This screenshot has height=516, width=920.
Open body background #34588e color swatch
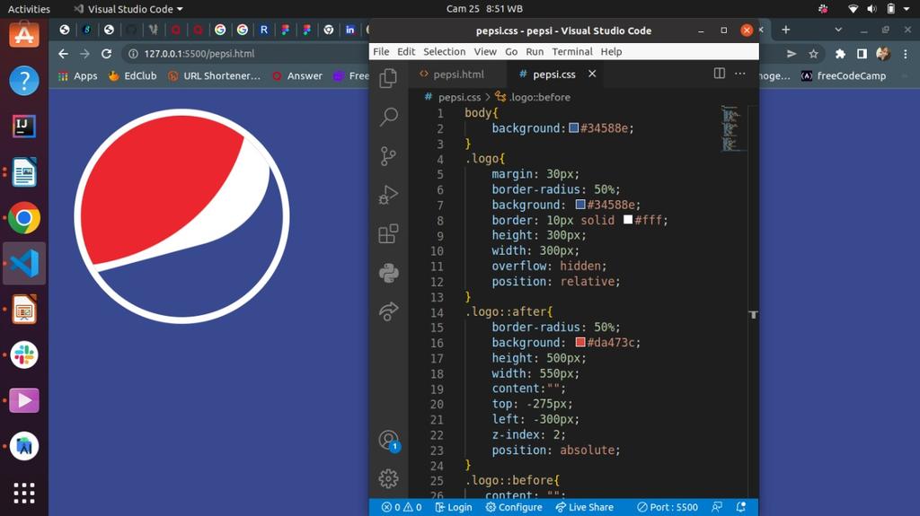click(574, 127)
